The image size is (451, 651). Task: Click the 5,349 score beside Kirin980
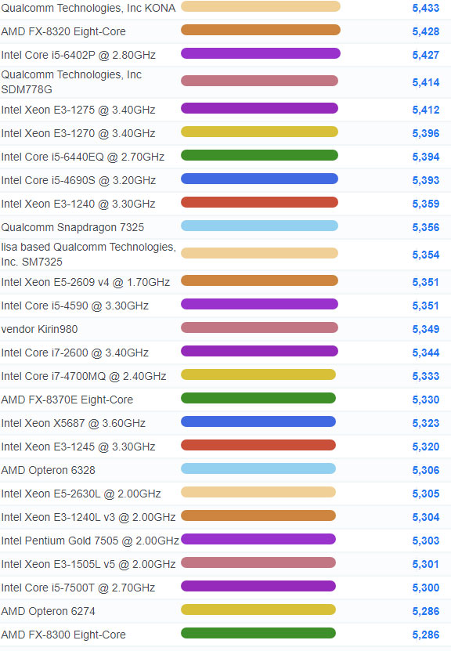click(426, 329)
